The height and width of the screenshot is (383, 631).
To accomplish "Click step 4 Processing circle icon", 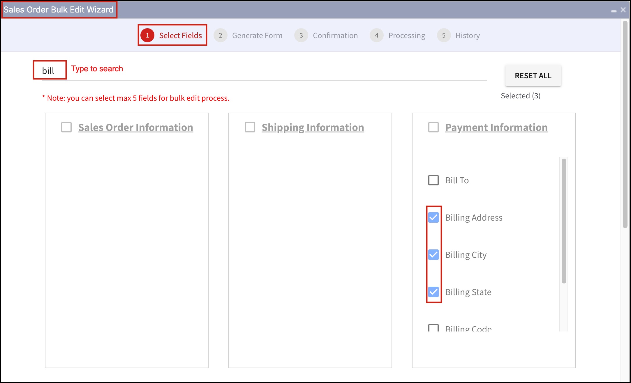I will (x=376, y=35).
